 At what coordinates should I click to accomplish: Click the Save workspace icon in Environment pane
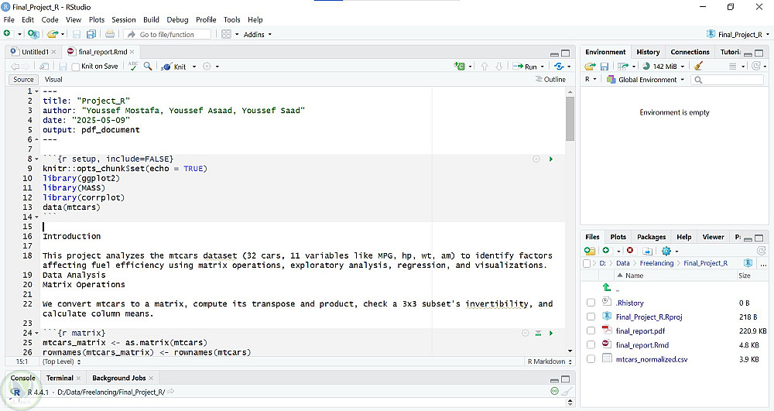tap(604, 66)
